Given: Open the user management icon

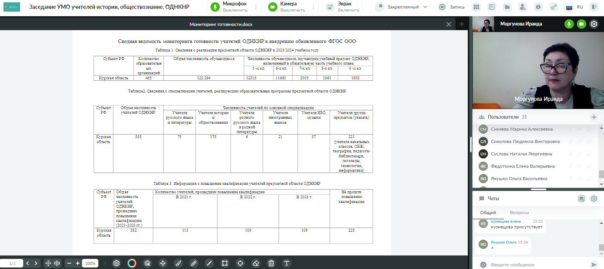Looking at the screenshot, I should coord(523,7).
